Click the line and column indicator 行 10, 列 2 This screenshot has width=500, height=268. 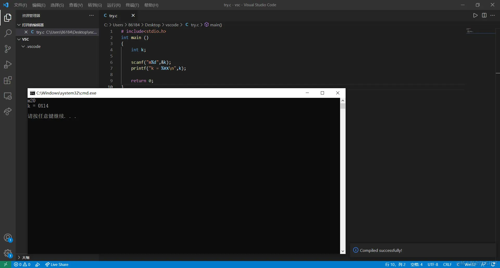[x=395, y=264]
